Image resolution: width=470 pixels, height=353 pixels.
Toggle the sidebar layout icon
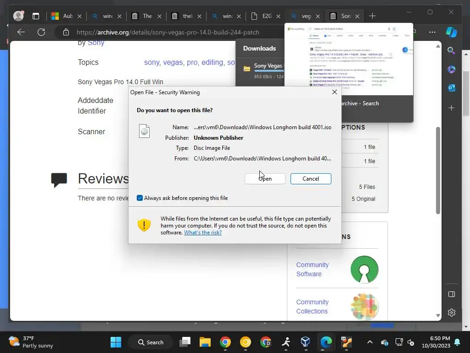(x=452, y=294)
